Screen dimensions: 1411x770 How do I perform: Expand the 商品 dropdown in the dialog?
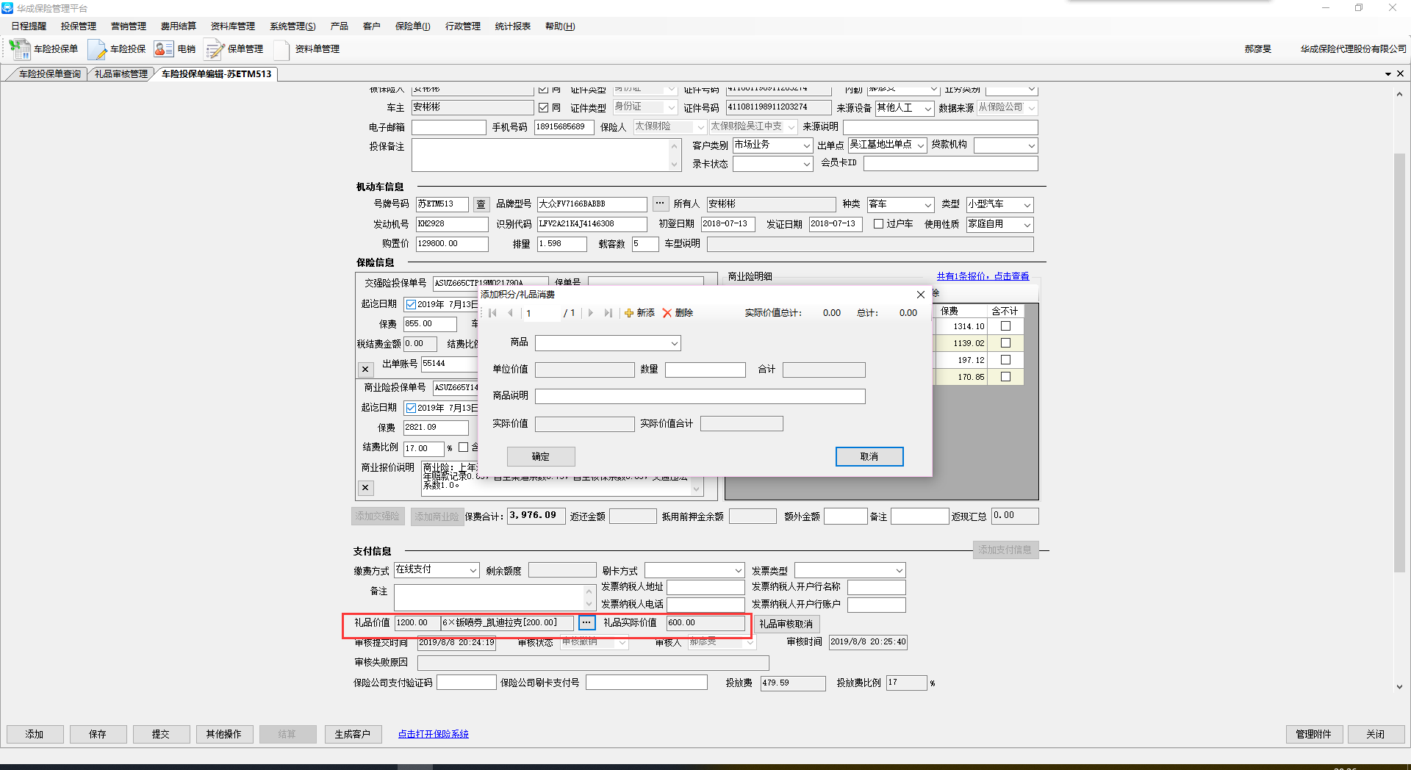(673, 343)
